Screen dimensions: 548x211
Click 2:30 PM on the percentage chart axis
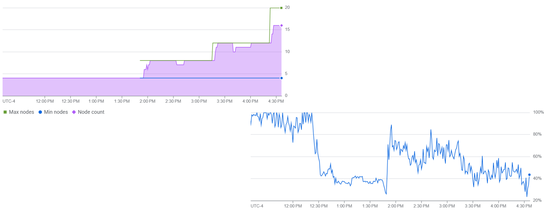point(421,206)
